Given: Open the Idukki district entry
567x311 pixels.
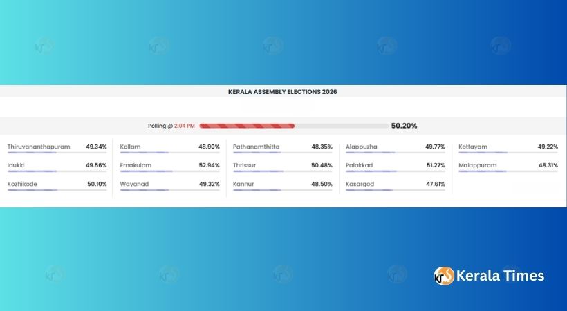Looking at the screenshot, I should click(16, 165).
